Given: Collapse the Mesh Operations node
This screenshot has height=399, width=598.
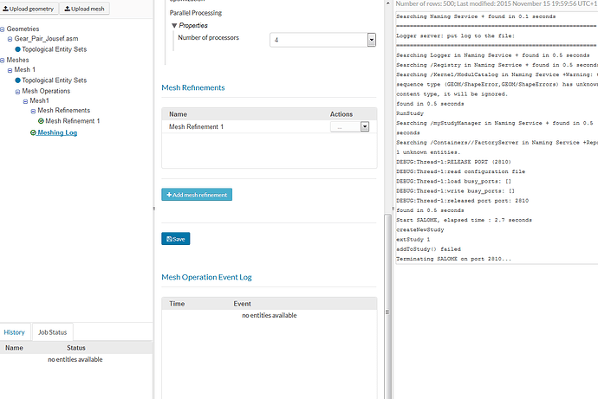Looking at the screenshot, I should point(17,91).
